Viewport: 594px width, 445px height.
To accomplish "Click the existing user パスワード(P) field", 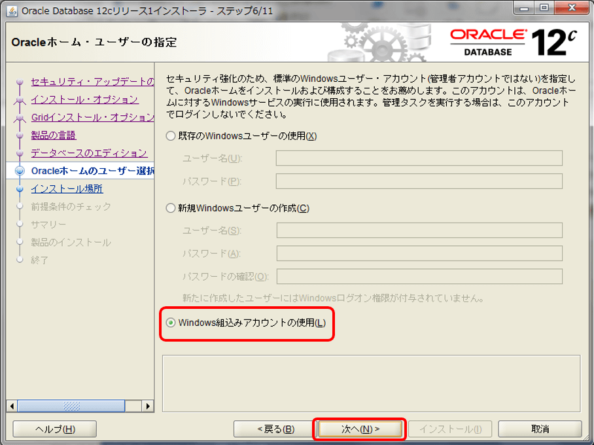I will [419, 181].
